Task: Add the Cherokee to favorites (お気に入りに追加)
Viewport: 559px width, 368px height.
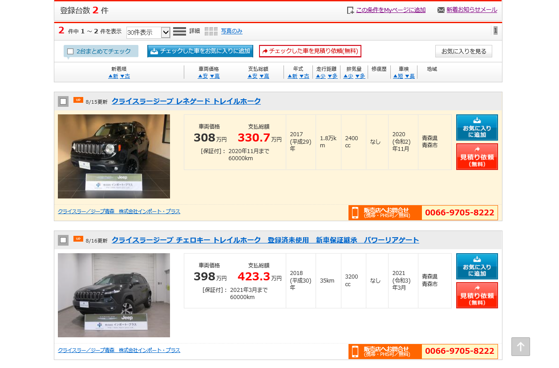Action: pos(477,267)
